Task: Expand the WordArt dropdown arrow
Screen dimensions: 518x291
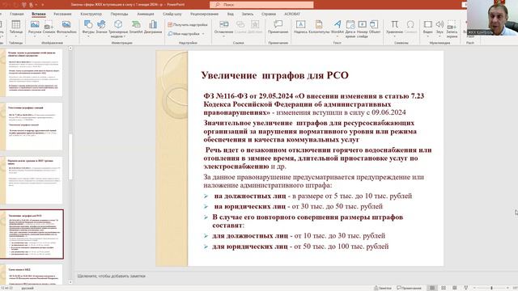Action: pyautogui.click(x=337, y=36)
